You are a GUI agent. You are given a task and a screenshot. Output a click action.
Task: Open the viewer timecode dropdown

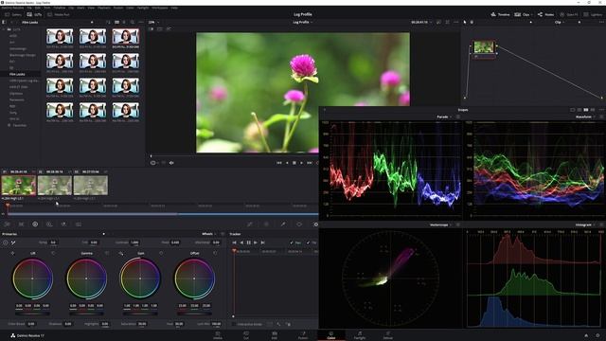tap(420, 23)
